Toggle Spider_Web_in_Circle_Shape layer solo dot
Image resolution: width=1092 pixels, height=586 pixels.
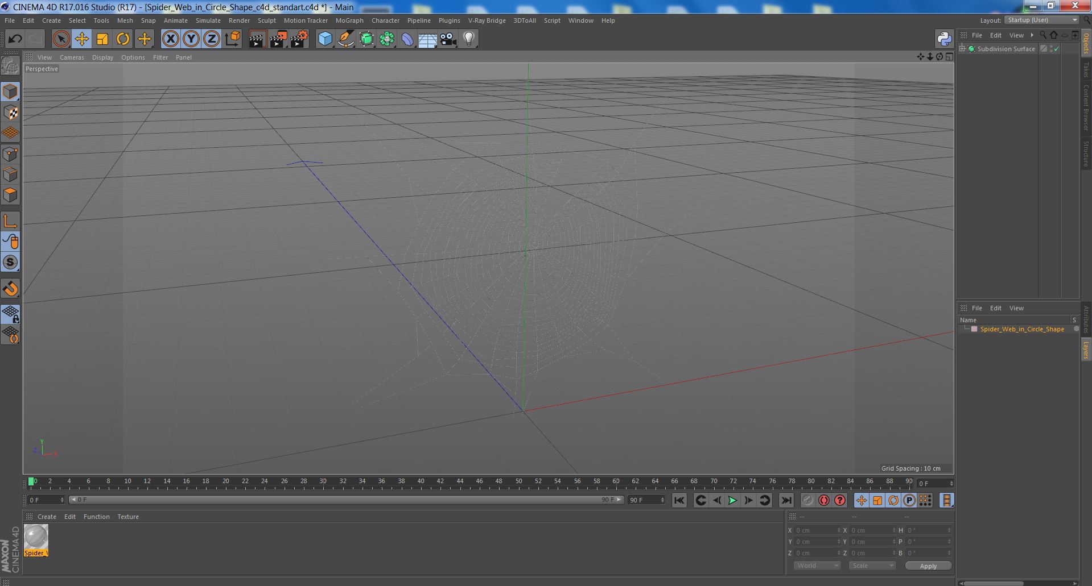point(1076,329)
